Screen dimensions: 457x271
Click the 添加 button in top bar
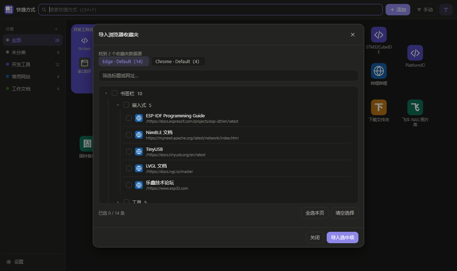pos(398,10)
